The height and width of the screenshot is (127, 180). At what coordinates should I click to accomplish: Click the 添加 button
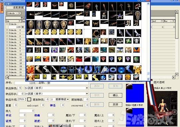click(x=97, y=86)
